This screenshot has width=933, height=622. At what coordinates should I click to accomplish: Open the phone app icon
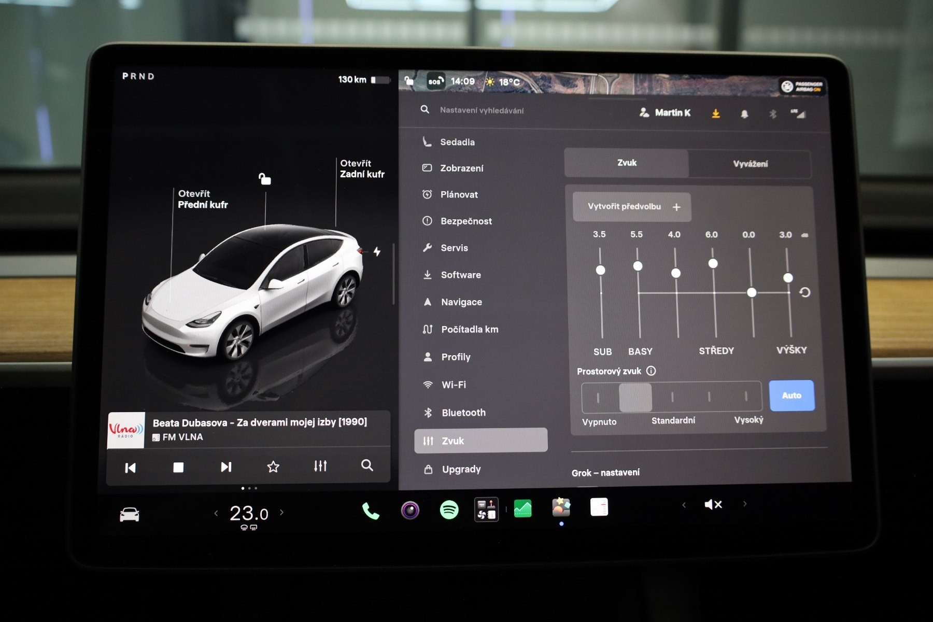371,511
